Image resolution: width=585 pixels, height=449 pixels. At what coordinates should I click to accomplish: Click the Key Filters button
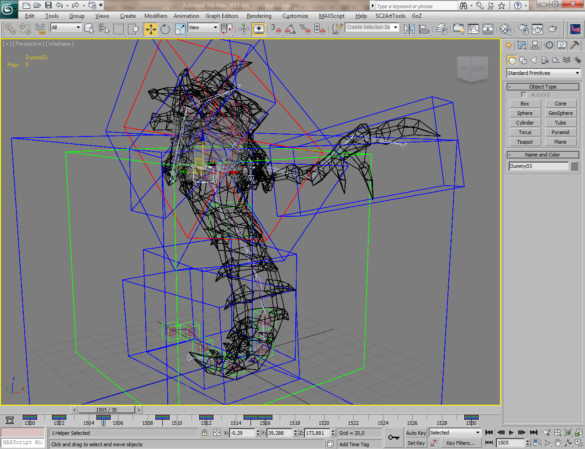click(460, 443)
